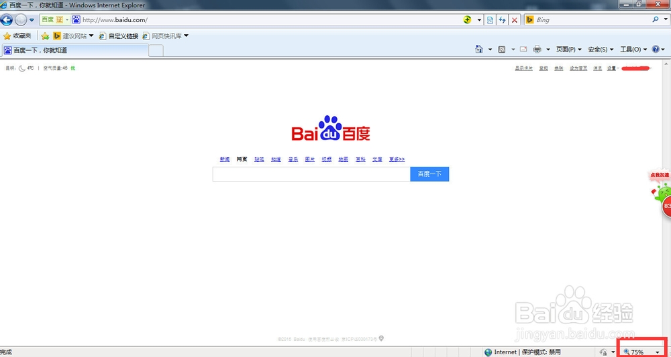The width and height of the screenshot is (671, 357).
Task: Open 自定义链接 favorites bar link
Action: tap(119, 36)
